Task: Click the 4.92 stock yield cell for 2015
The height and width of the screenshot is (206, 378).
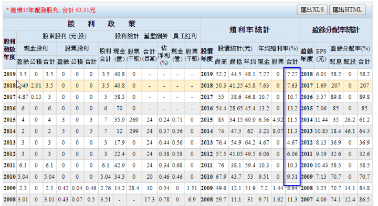Action: point(278,120)
